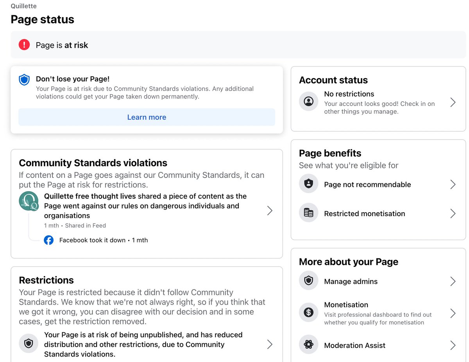Click the coins icon for Restricted monetisation
469x362 pixels.
tap(309, 213)
